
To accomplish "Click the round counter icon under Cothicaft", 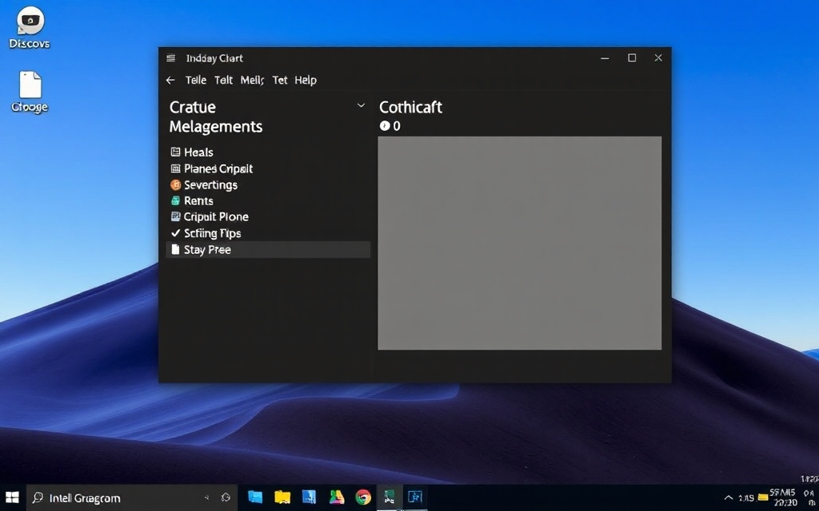I will tap(385, 125).
